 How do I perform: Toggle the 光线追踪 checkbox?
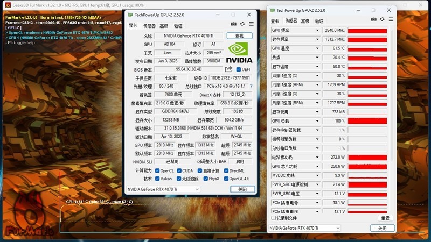click(179, 179)
